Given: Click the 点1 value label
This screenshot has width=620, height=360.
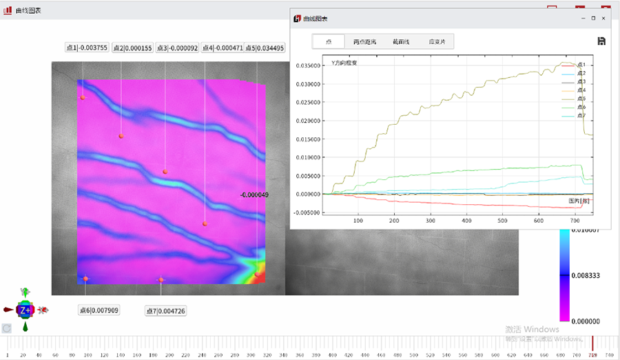Looking at the screenshot, I should [87, 48].
